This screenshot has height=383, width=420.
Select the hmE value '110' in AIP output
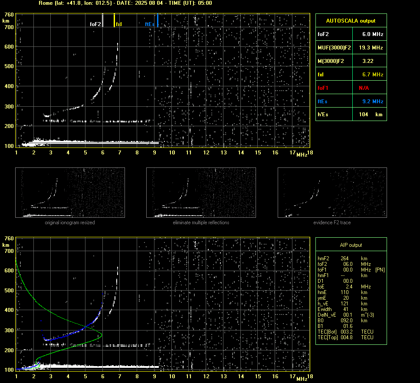(345, 292)
